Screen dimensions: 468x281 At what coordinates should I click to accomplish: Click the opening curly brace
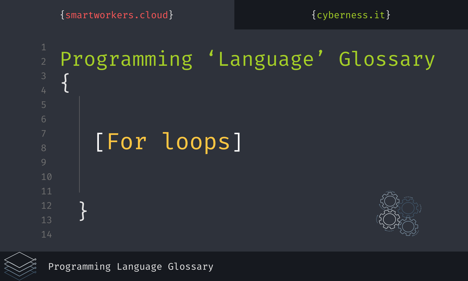(65, 83)
